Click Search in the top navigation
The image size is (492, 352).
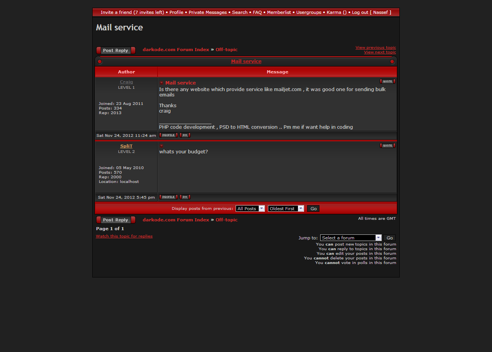click(240, 12)
